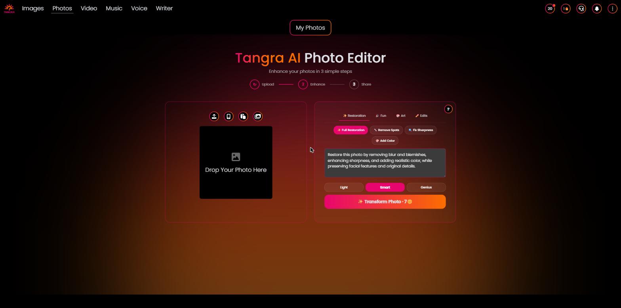This screenshot has width=621, height=308.
Task: Switch to the Edits tab
Action: tap(421, 116)
